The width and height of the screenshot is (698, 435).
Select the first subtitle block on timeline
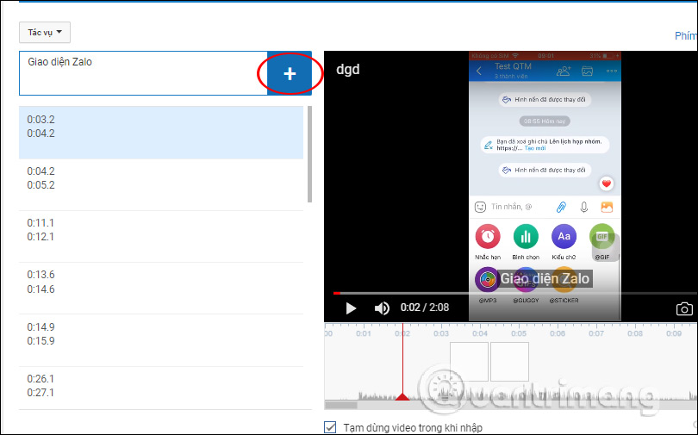click(469, 362)
